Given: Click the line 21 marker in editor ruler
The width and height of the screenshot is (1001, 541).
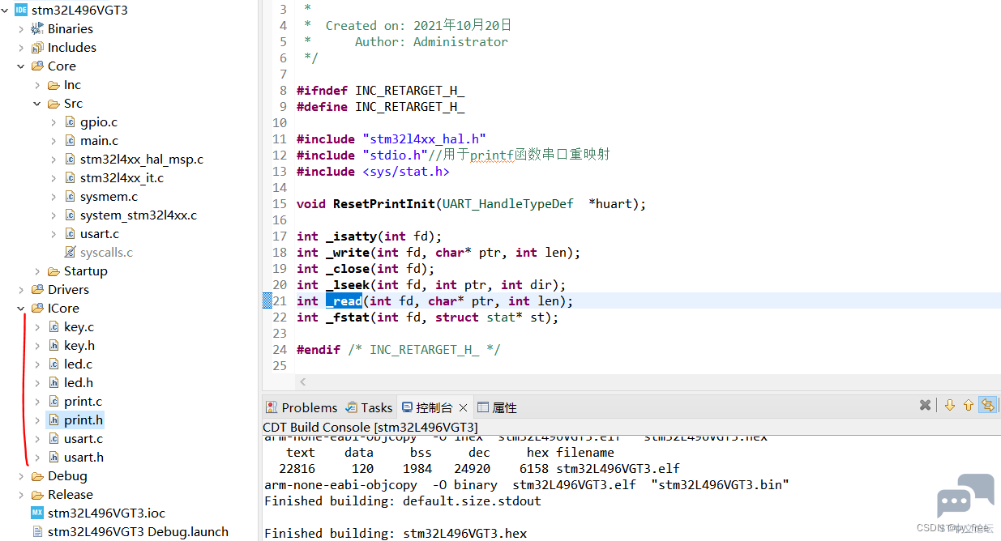Looking at the screenshot, I should click(x=267, y=301).
